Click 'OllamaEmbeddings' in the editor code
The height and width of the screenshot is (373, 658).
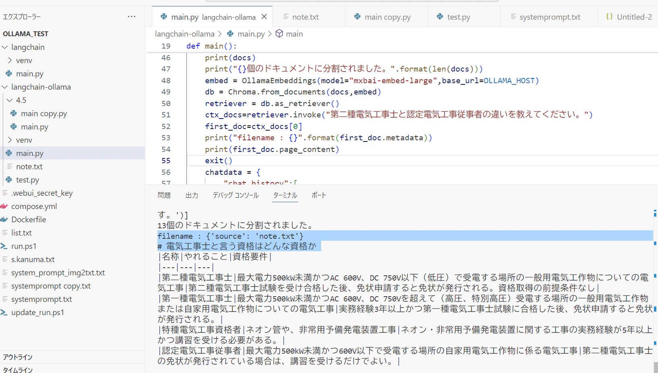[279, 80]
